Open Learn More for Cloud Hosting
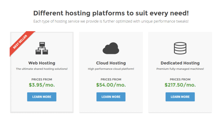The height and width of the screenshot is (118, 217). click(x=111, y=97)
